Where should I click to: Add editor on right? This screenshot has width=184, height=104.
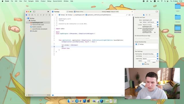pyautogui.click(x=133, y=15)
